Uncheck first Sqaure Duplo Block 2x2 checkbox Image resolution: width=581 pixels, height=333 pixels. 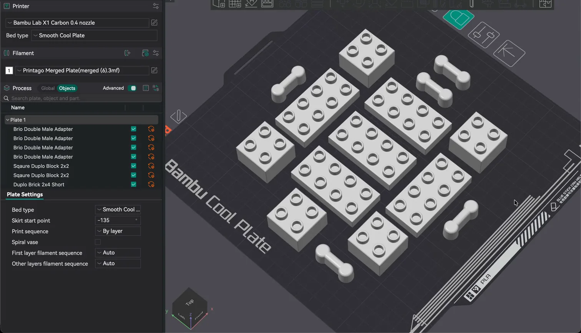pos(133,166)
